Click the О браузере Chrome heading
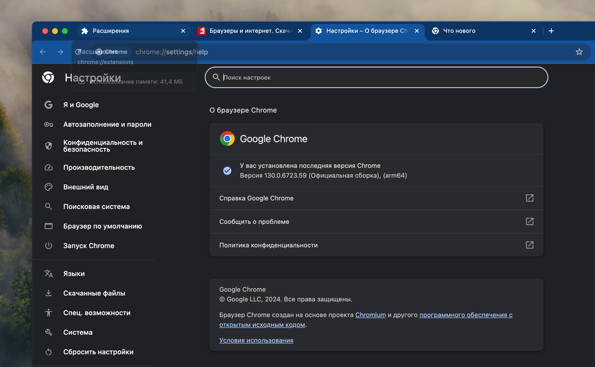The height and width of the screenshot is (367, 595). point(243,110)
